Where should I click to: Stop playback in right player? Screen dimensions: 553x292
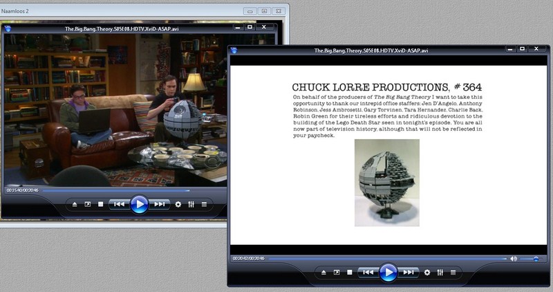350,273
